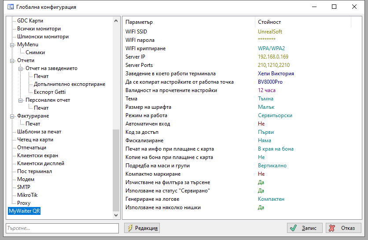Viewport: 368px width, 240px height.
Task: Click the Търсене search field
Action: (x=62, y=228)
